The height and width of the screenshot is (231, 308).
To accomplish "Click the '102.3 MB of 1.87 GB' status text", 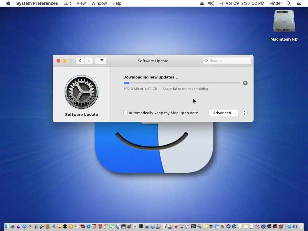I will coord(140,89).
